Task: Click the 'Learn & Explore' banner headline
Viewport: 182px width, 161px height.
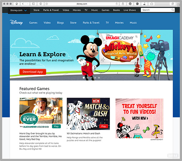Action: 43,54
